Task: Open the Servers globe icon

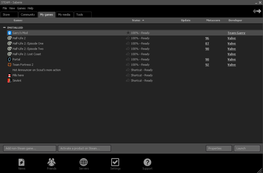Action: pyautogui.click(x=84, y=162)
